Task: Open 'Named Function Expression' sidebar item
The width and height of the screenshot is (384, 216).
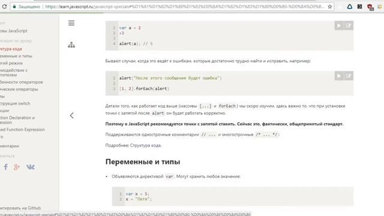Action: pyautogui.click(x=22, y=130)
